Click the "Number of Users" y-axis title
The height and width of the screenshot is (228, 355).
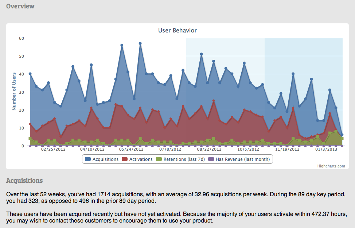tap(14, 92)
